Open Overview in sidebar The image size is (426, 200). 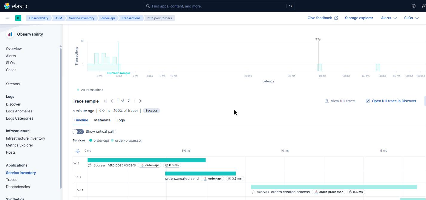(x=14, y=49)
